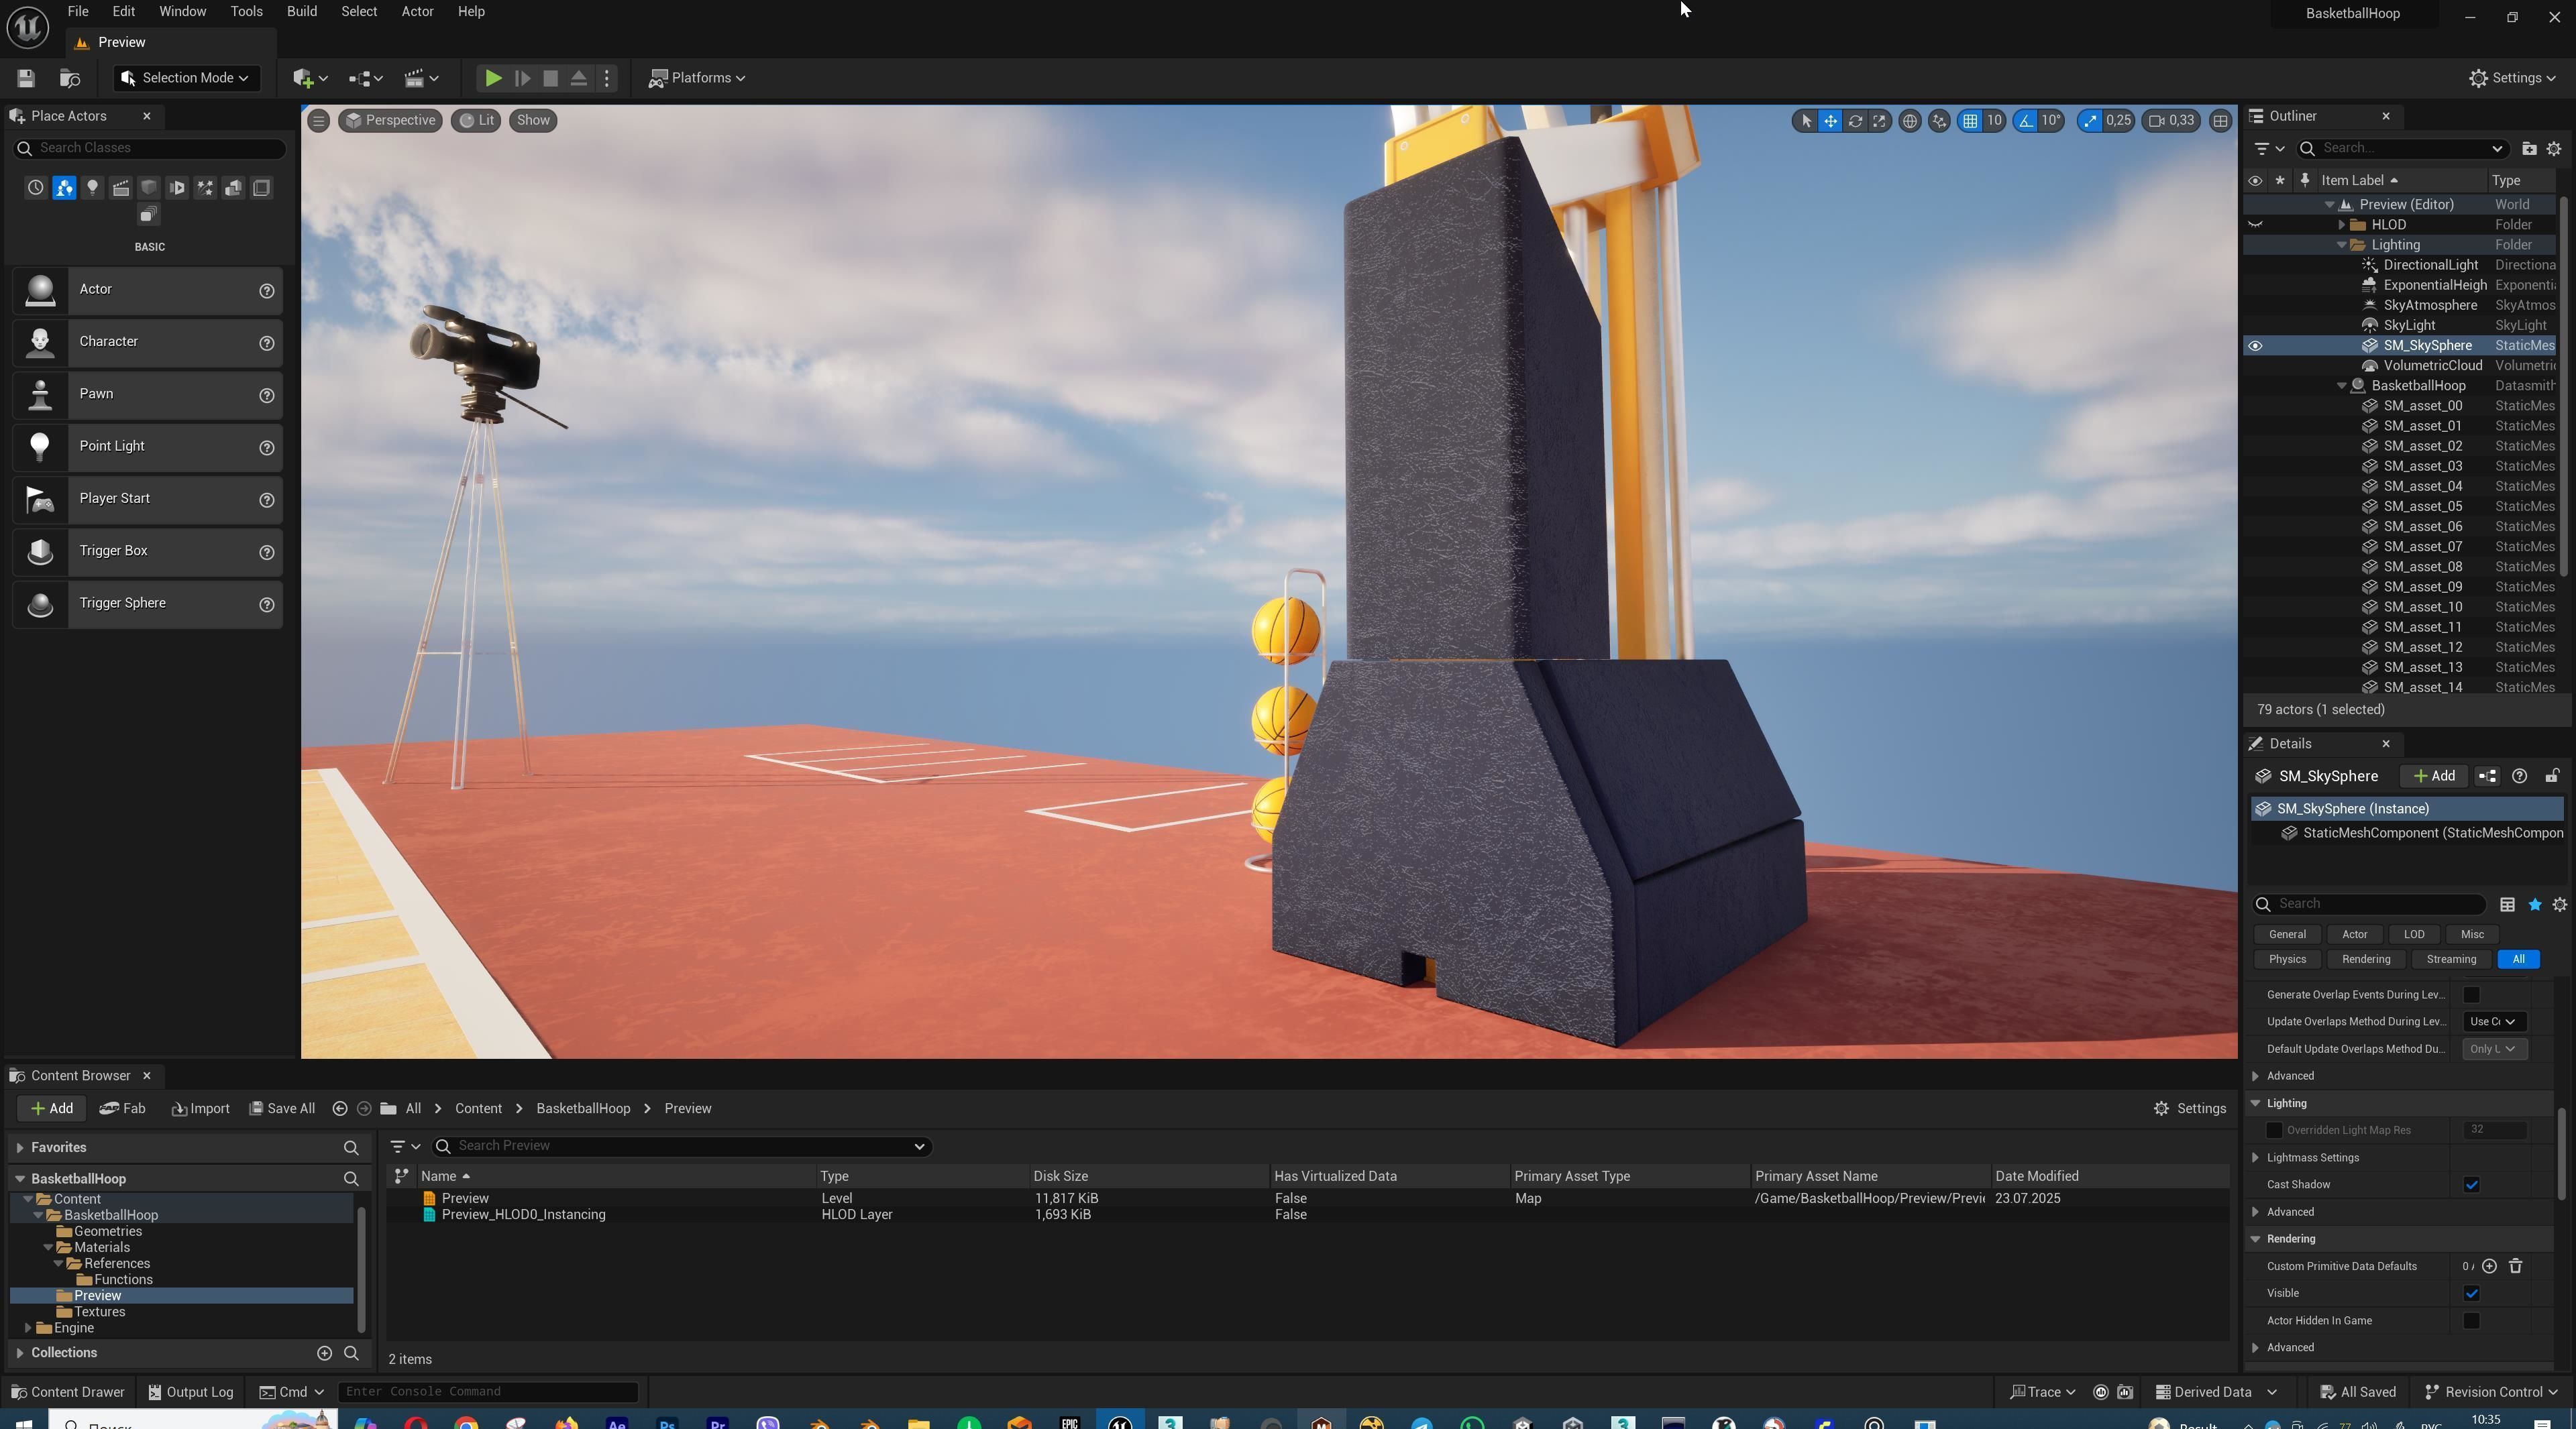
Task: Click the Import button in Content Browser
Action: 201,1108
